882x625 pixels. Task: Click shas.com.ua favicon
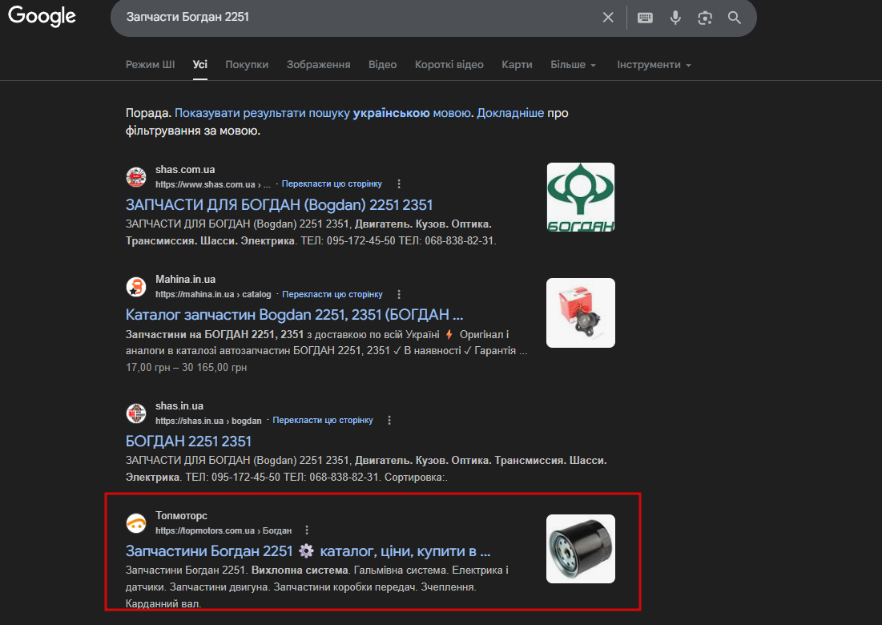[x=136, y=176]
